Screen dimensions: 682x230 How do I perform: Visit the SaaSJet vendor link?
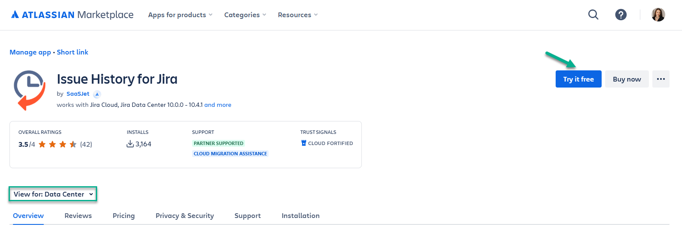(78, 94)
